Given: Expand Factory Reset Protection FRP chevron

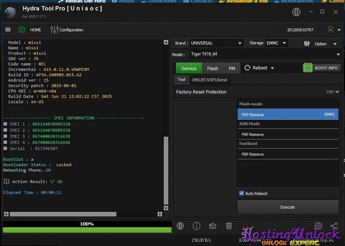Looking at the screenshot, I should (337, 92).
